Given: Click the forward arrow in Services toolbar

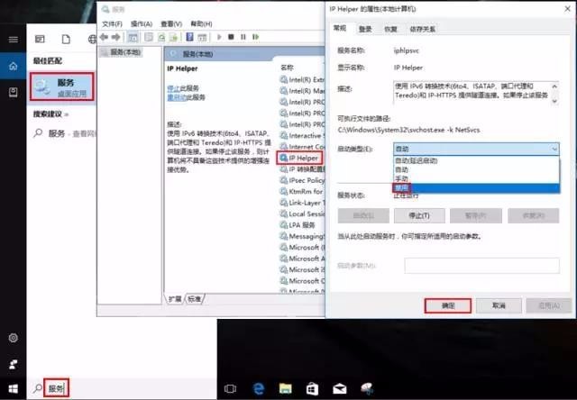Looking at the screenshot, I should pos(116,37).
